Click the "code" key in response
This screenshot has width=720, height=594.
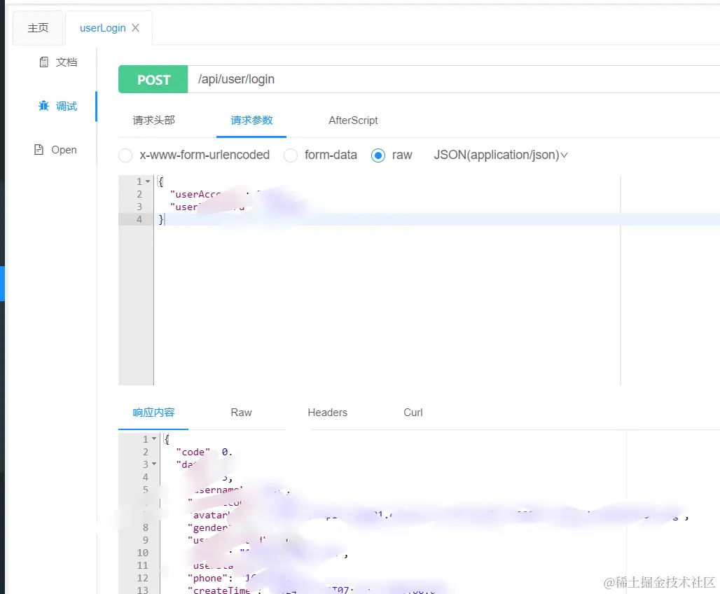coord(193,452)
